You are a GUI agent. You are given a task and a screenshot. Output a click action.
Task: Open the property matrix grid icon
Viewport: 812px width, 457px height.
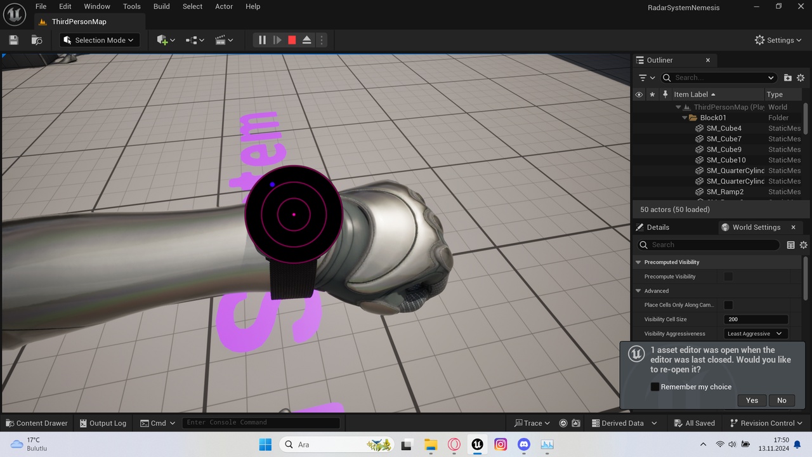[790, 245]
